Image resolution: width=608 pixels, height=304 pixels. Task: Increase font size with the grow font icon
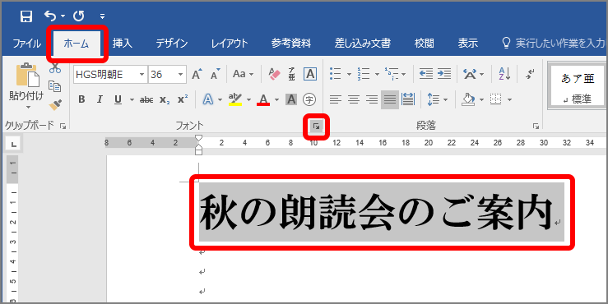click(197, 74)
